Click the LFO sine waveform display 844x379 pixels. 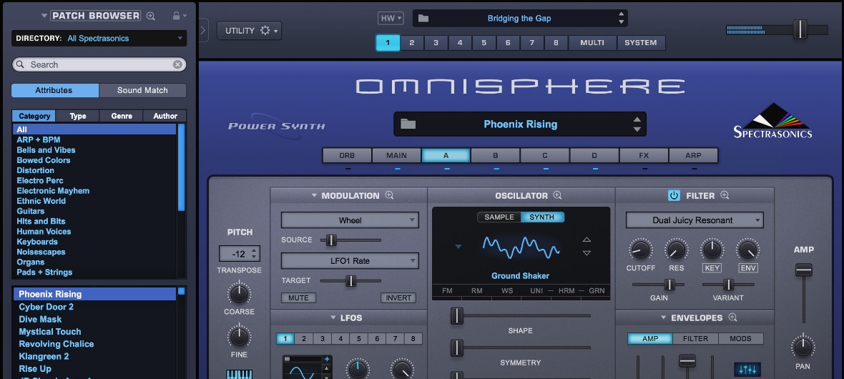pos(301,370)
